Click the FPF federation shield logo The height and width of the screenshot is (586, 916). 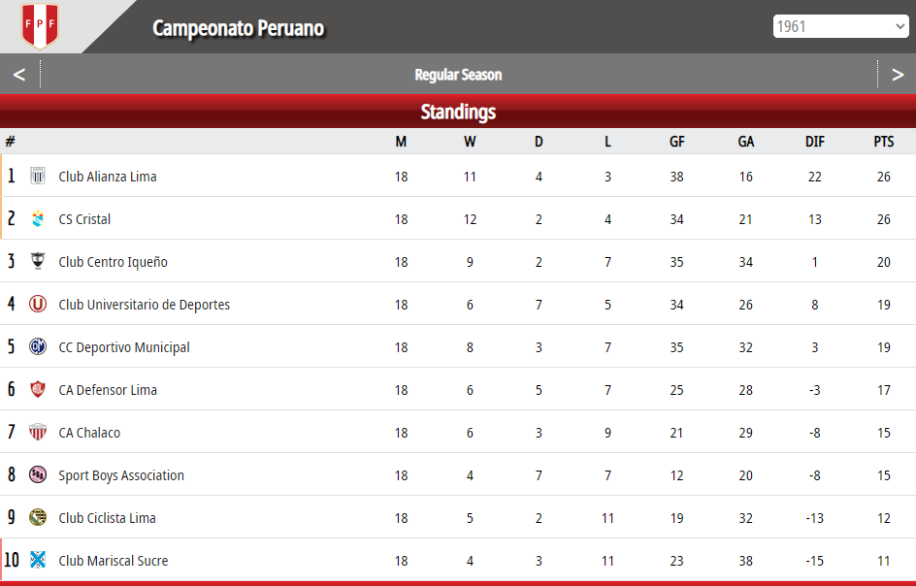click(40, 25)
